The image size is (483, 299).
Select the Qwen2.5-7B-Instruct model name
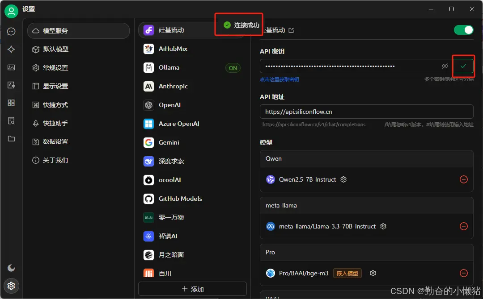pos(307,179)
